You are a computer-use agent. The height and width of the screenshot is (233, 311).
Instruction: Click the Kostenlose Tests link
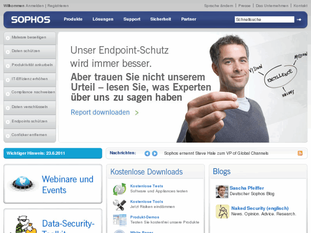pyautogui.click(x=147, y=186)
